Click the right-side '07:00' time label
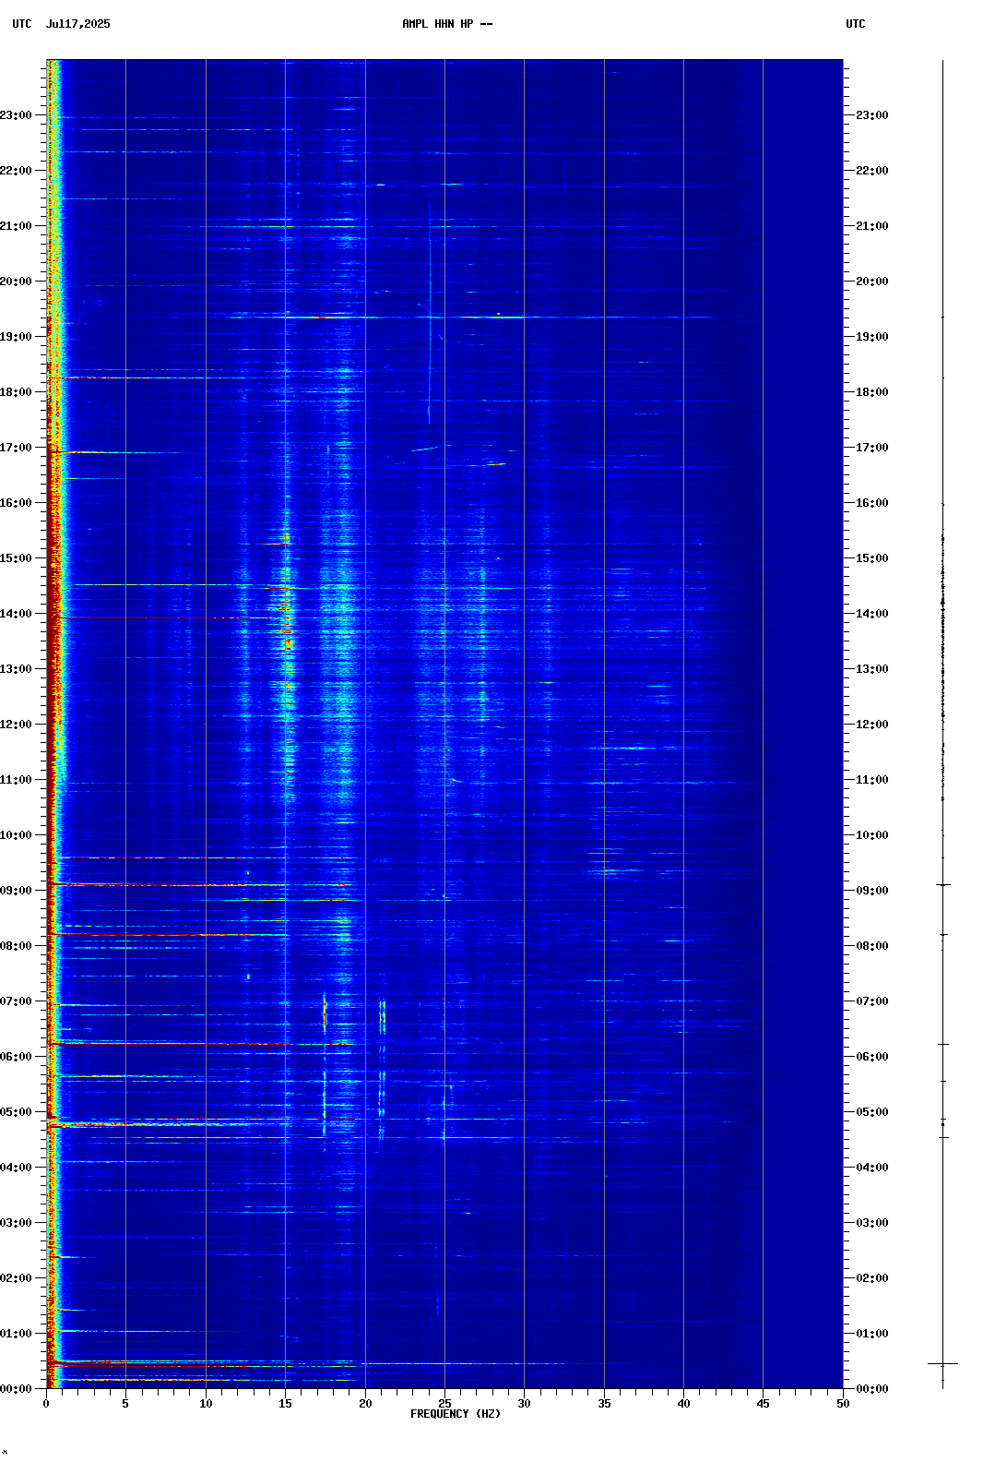Screen dimensions: 983x1462 (872, 1001)
